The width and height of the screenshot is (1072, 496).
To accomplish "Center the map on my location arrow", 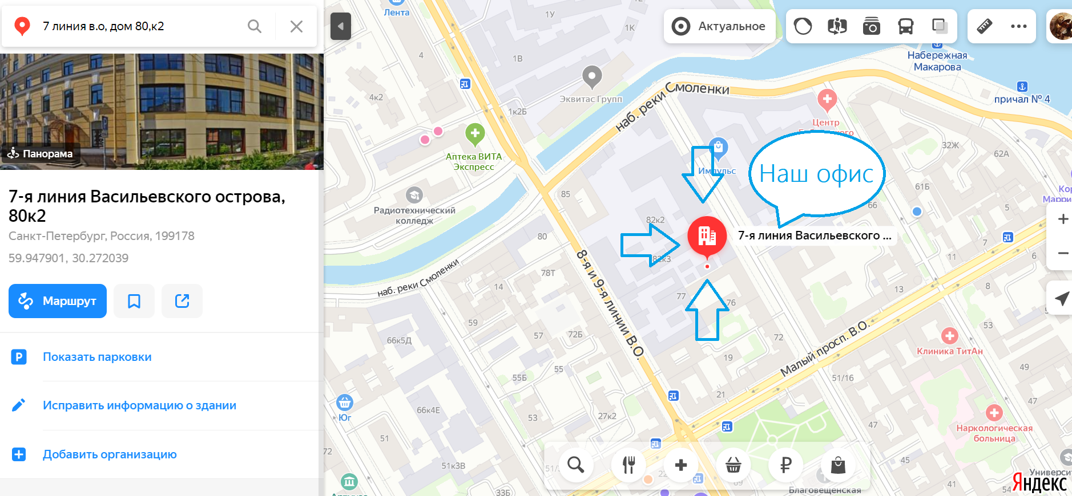I will pos(1062,298).
